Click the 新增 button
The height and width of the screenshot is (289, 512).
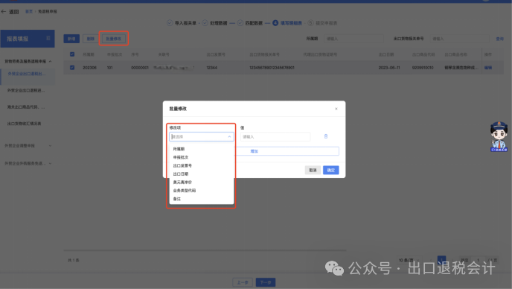(71, 39)
